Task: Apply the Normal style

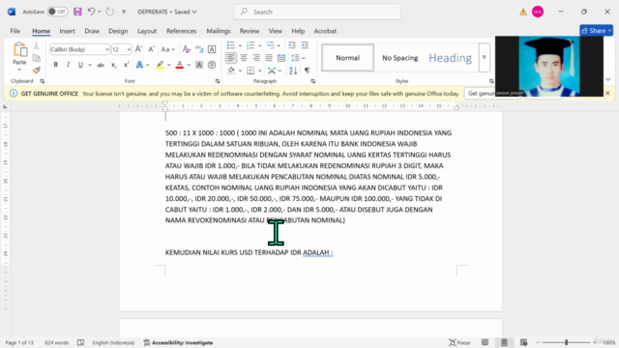Action: click(348, 58)
